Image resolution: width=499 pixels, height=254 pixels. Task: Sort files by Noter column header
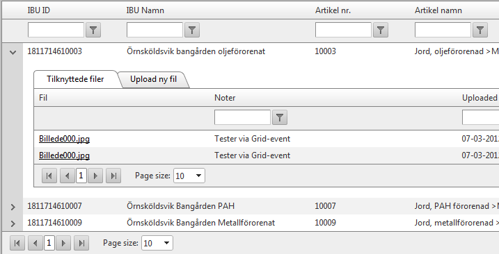[225, 97]
